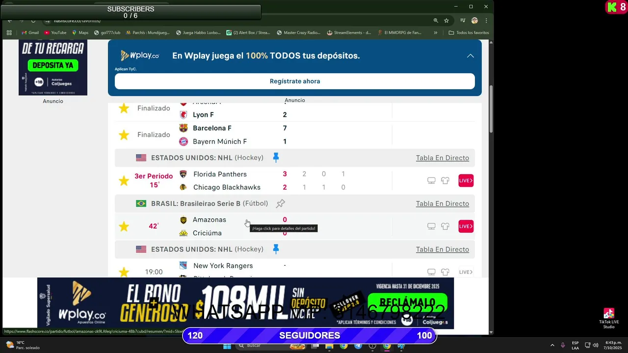Viewport: 628px width, 353px height.
Task: Open the Parchís Mundijuegos bookmark
Action: coord(148,33)
